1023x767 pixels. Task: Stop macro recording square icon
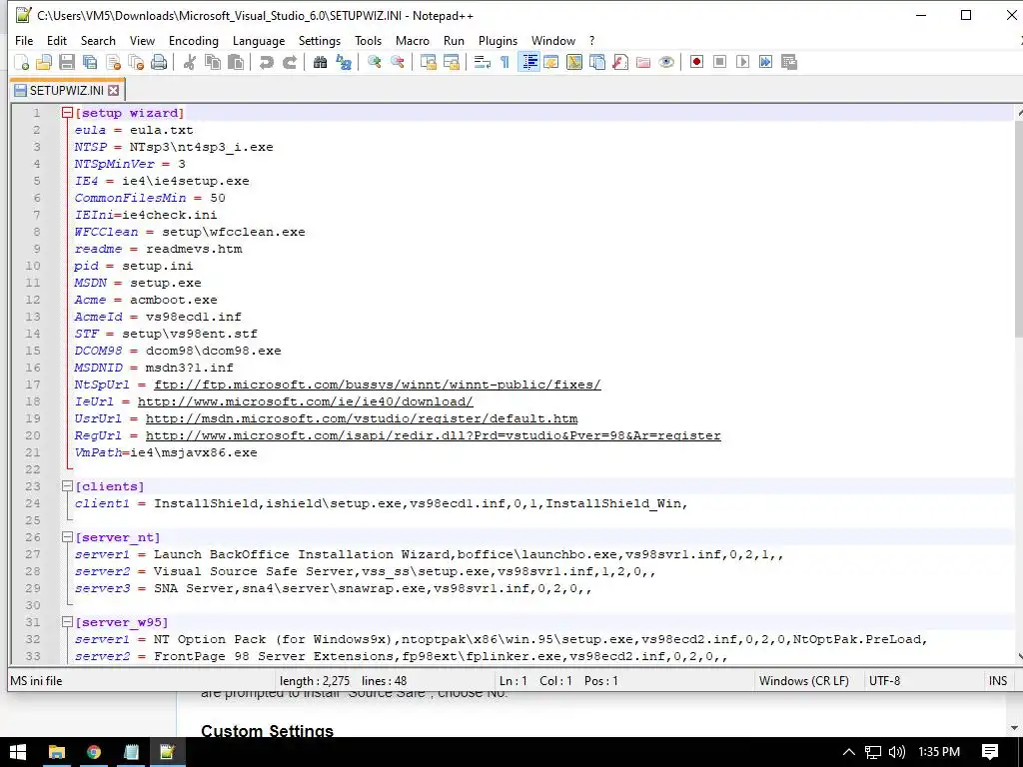pos(719,62)
